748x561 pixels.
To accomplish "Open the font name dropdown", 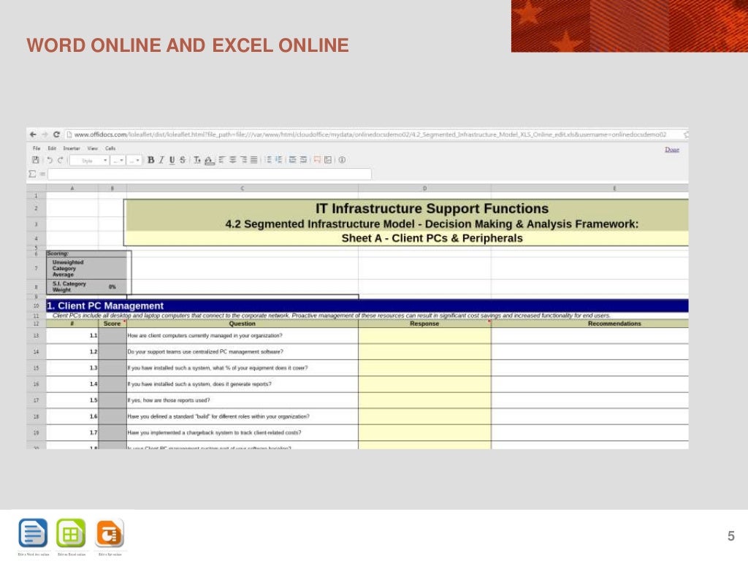I will (118, 160).
